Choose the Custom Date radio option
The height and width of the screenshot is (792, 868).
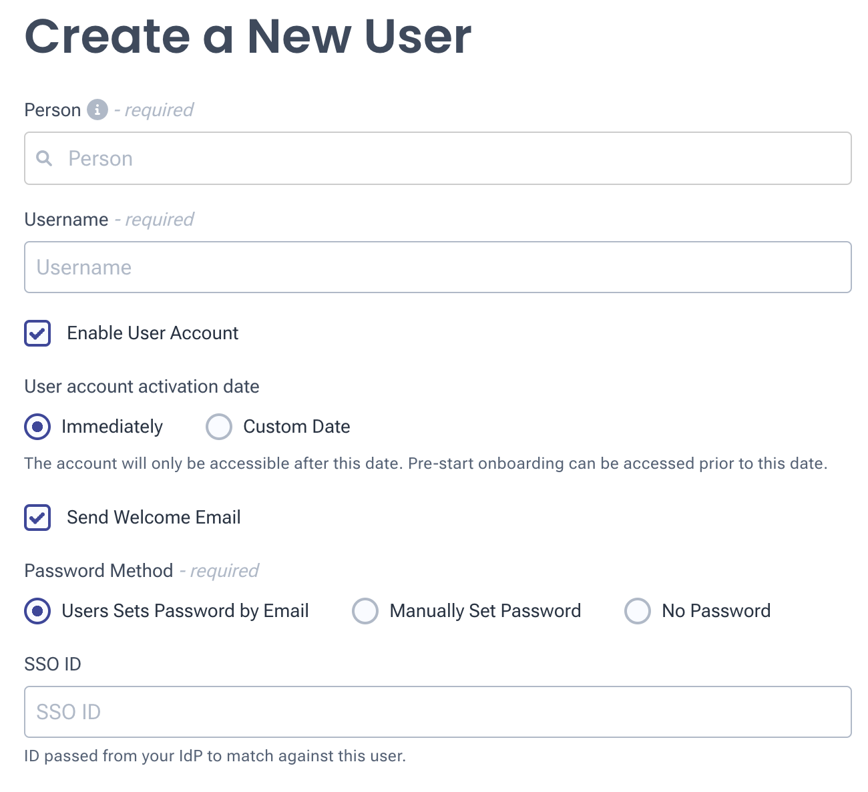pyautogui.click(x=219, y=427)
